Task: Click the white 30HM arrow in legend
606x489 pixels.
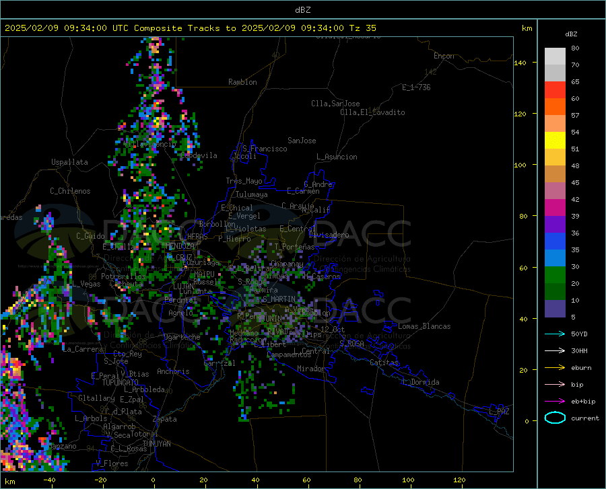Action: click(x=555, y=351)
